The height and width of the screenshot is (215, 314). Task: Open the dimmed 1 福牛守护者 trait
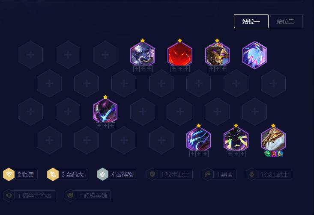pos(29,196)
